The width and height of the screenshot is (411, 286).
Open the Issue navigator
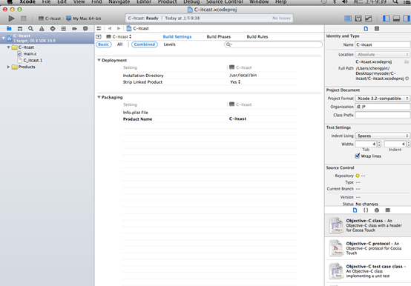[x=42, y=28]
